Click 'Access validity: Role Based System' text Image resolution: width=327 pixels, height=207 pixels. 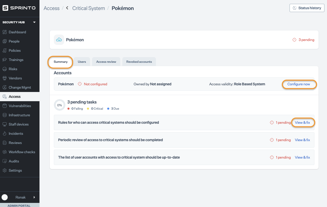point(237,84)
